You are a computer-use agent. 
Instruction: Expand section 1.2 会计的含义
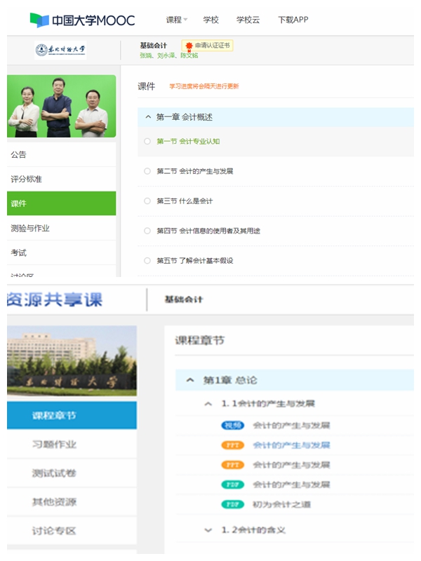coord(208,530)
